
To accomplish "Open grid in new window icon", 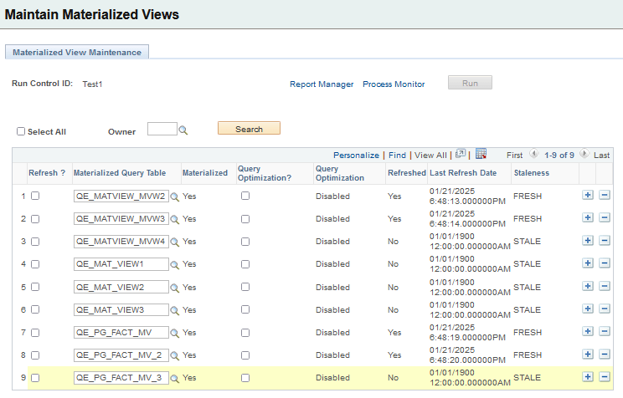I will 461,154.
